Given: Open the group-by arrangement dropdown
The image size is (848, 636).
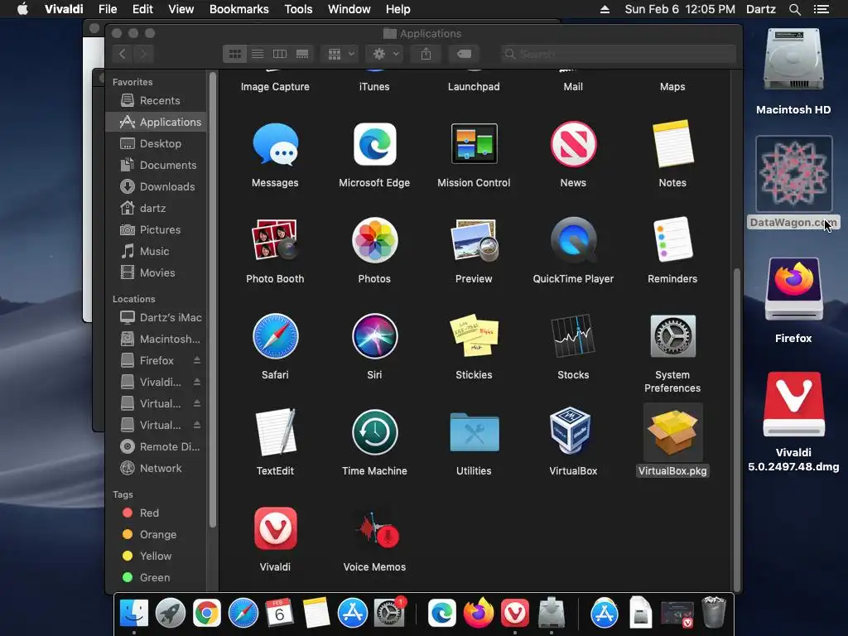Looking at the screenshot, I should pyautogui.click(x=340, y=54).
